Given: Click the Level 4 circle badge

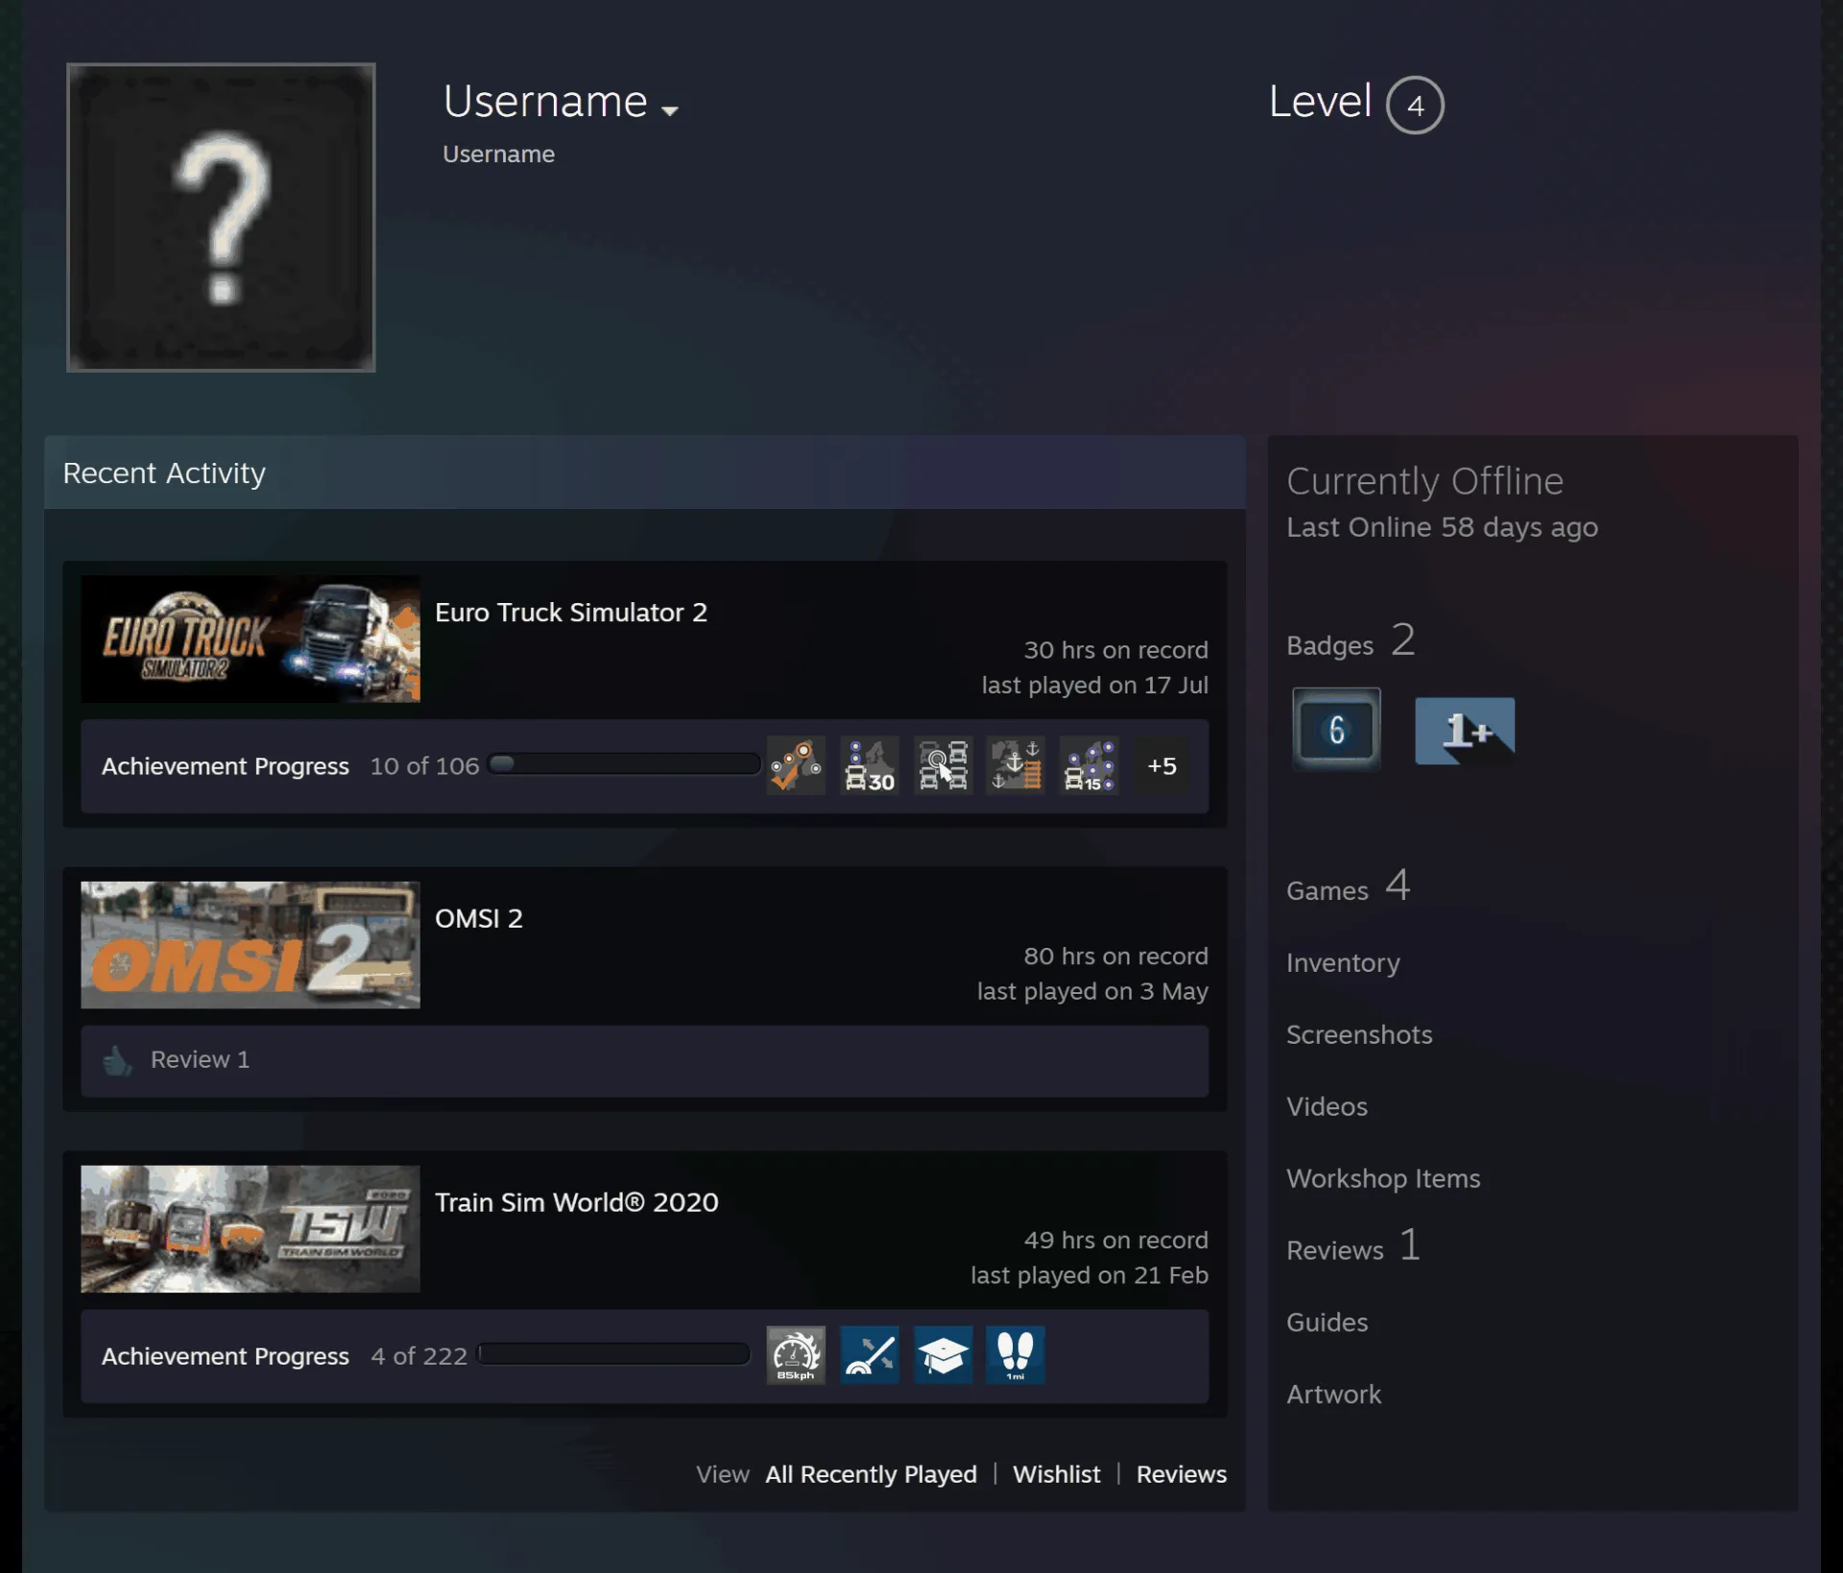Looking at the screenshot, I should coord(1415,105).
